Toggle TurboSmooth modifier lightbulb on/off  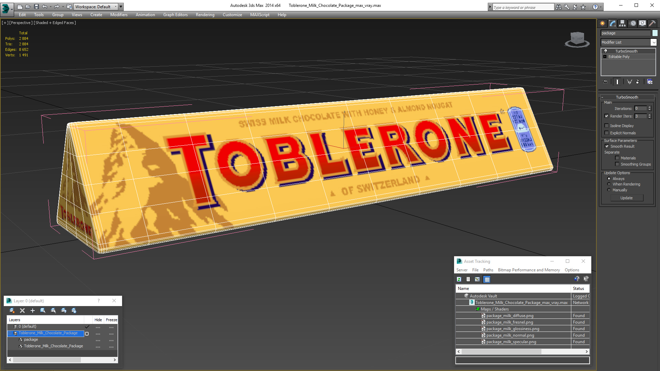pyautogui.click(x=606, y=51)
